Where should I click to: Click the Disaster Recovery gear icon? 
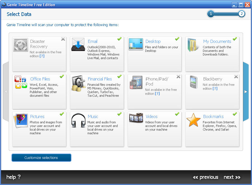pos(20,45)
